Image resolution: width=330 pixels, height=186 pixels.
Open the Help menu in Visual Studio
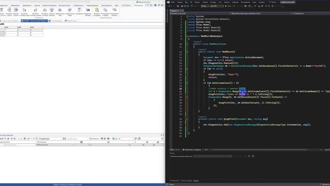[x=262, y=2]
